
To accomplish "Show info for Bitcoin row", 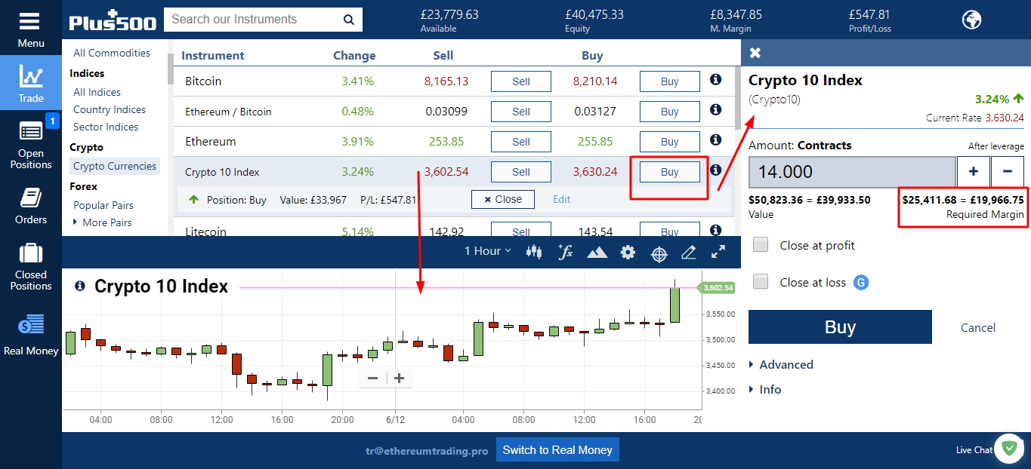I will tap(715, 79).
